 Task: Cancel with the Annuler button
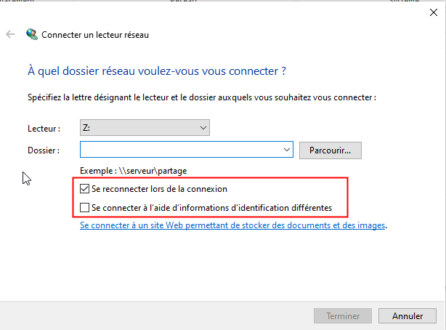(x=408, y=316)
